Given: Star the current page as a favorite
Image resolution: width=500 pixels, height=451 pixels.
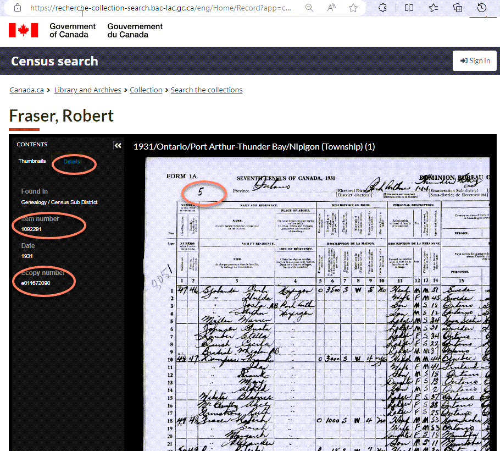Looking at the screenshot, I should (353, 8).
